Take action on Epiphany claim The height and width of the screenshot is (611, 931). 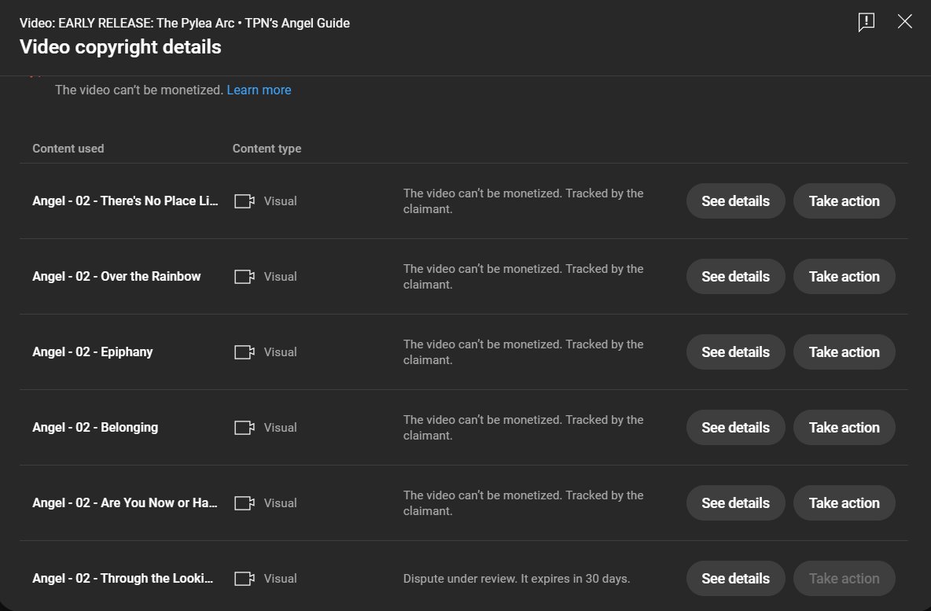pyautogui.click(x=844, y=352)
